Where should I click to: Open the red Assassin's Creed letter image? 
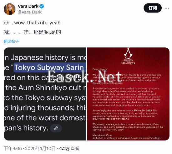[x=128, y=94]
